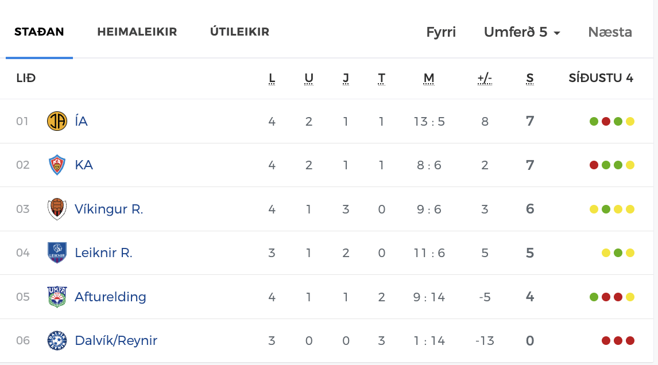Go to previous round with Fyrri

point(441,32)
